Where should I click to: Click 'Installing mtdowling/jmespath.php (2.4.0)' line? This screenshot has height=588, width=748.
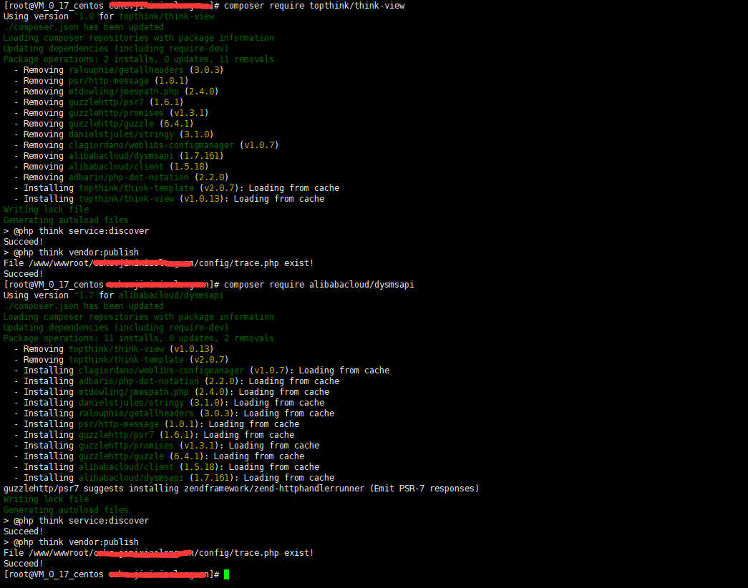(x=172, y=392)
